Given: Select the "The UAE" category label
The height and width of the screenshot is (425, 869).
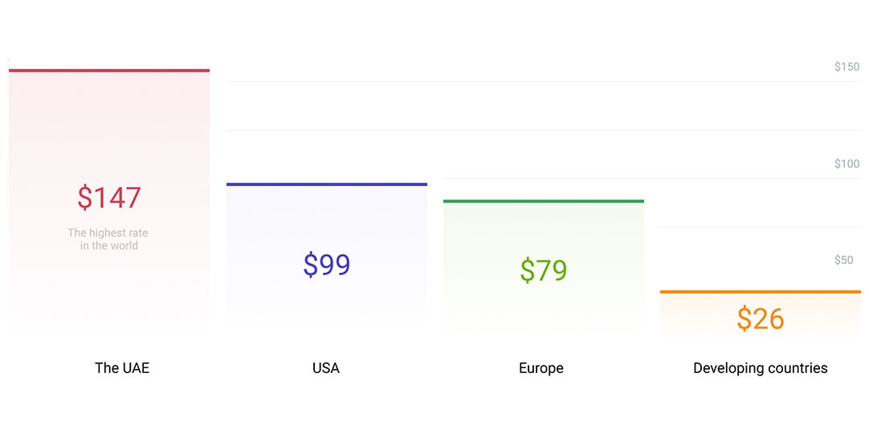Looking at the screenshot, I should point(122,368).
